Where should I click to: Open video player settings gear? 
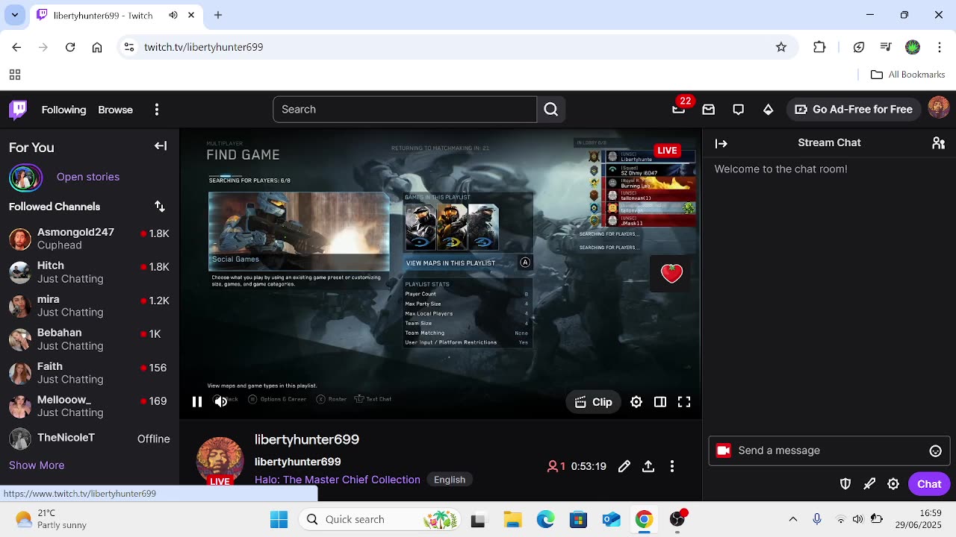click(x=636, y=402)
